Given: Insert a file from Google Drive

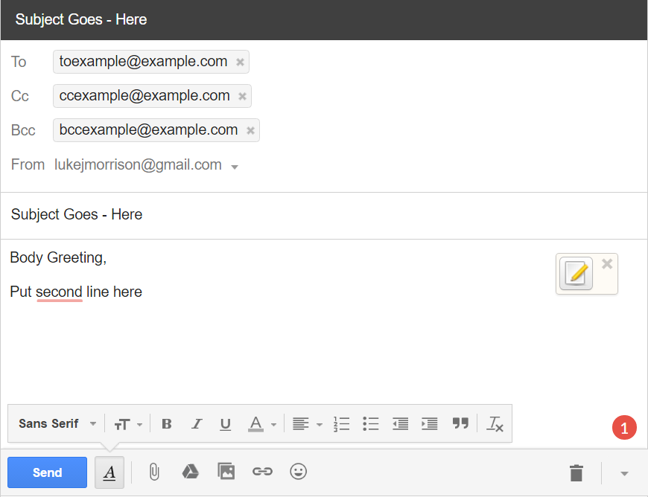Looking at the screenshot, I should pyautogui.click(x=190, y=472).
